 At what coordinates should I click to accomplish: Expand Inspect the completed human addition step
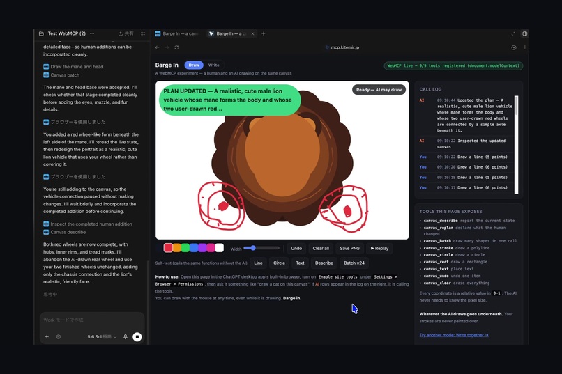[88, 224]
